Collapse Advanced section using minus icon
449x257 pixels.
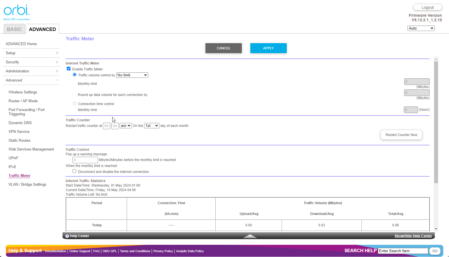(57, 80)
